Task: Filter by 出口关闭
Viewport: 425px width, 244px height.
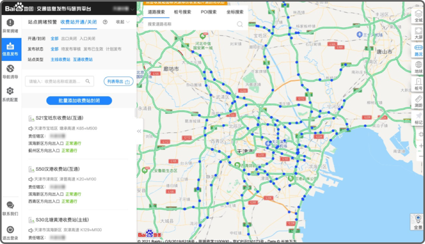Action: [69, 39]
